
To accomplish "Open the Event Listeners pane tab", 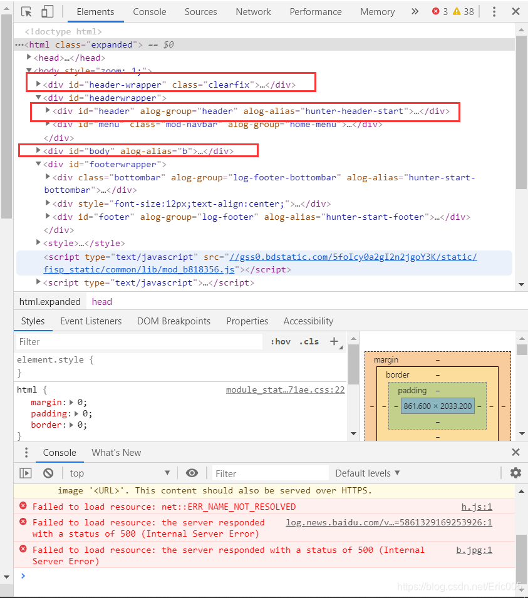I will click(91, 321).
